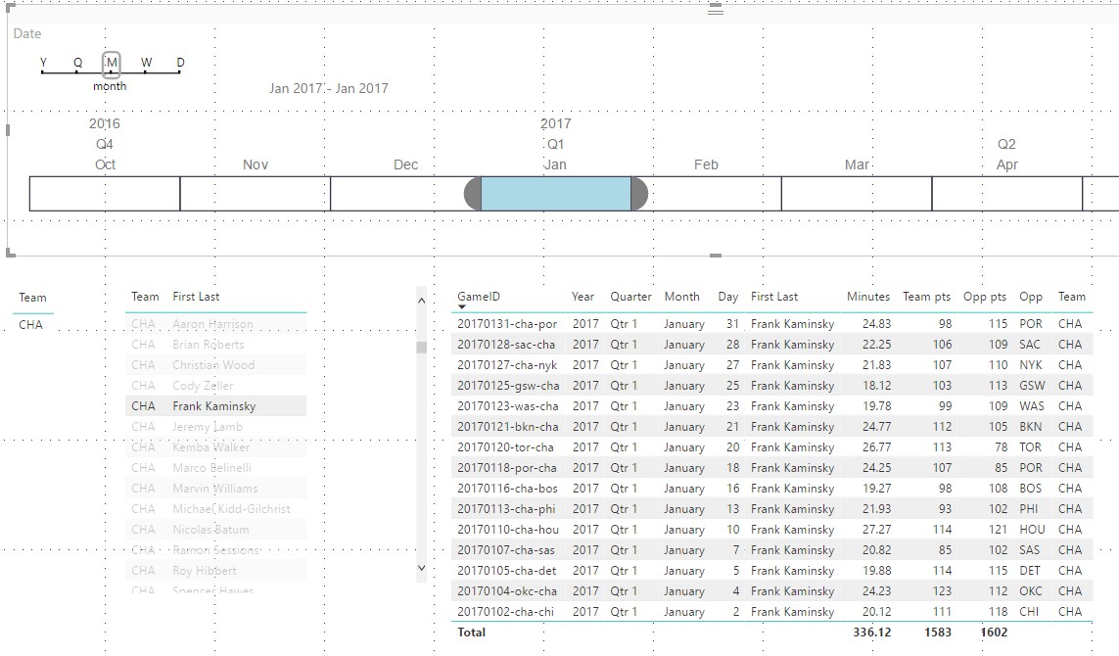Select the D (day) granularity marker
The width and height of the screenshot is (1119, 656).
(180, 63)
